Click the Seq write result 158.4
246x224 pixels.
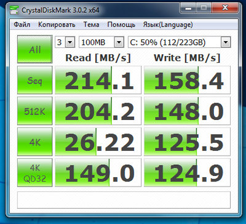pyautogui.click(x=188, y=80)
